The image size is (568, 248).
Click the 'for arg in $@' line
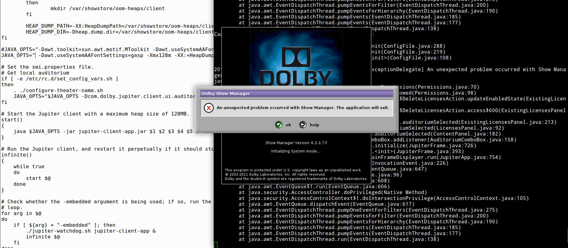tap(21, 213)
